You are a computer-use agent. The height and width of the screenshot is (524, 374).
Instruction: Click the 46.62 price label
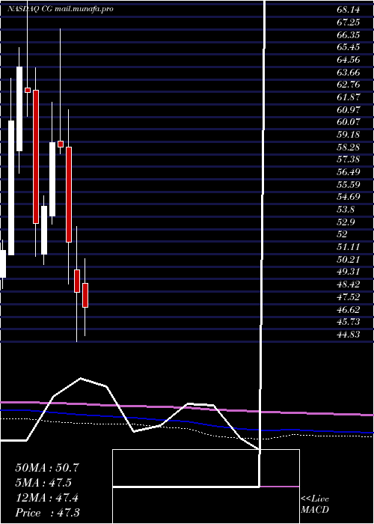pyautogui.click(x=349, y=309)
